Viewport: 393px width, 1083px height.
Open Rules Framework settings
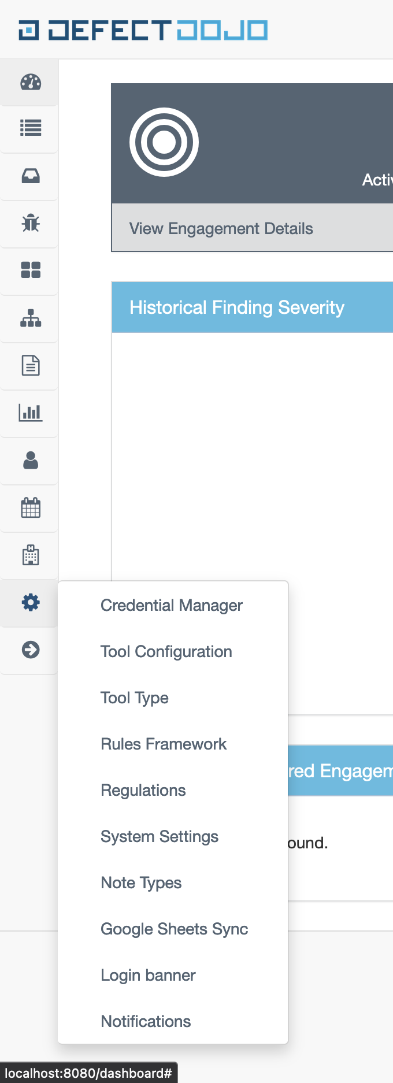tap(164, 744)
